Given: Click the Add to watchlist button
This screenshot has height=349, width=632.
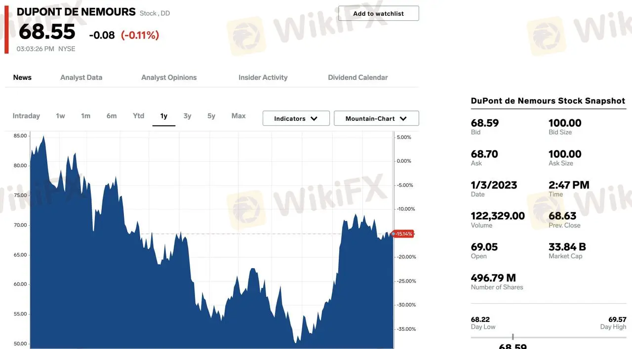Looking at the screenshot, I should (x=378, y=13).
